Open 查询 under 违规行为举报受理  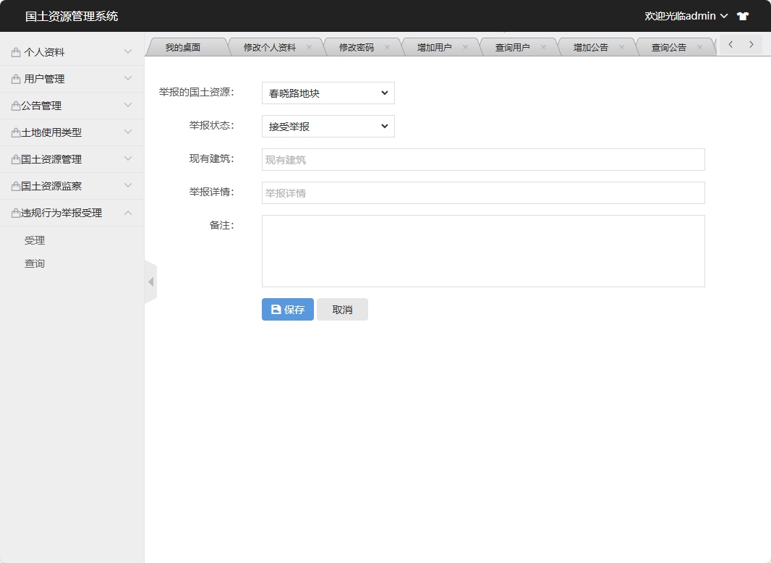point(35,264)
